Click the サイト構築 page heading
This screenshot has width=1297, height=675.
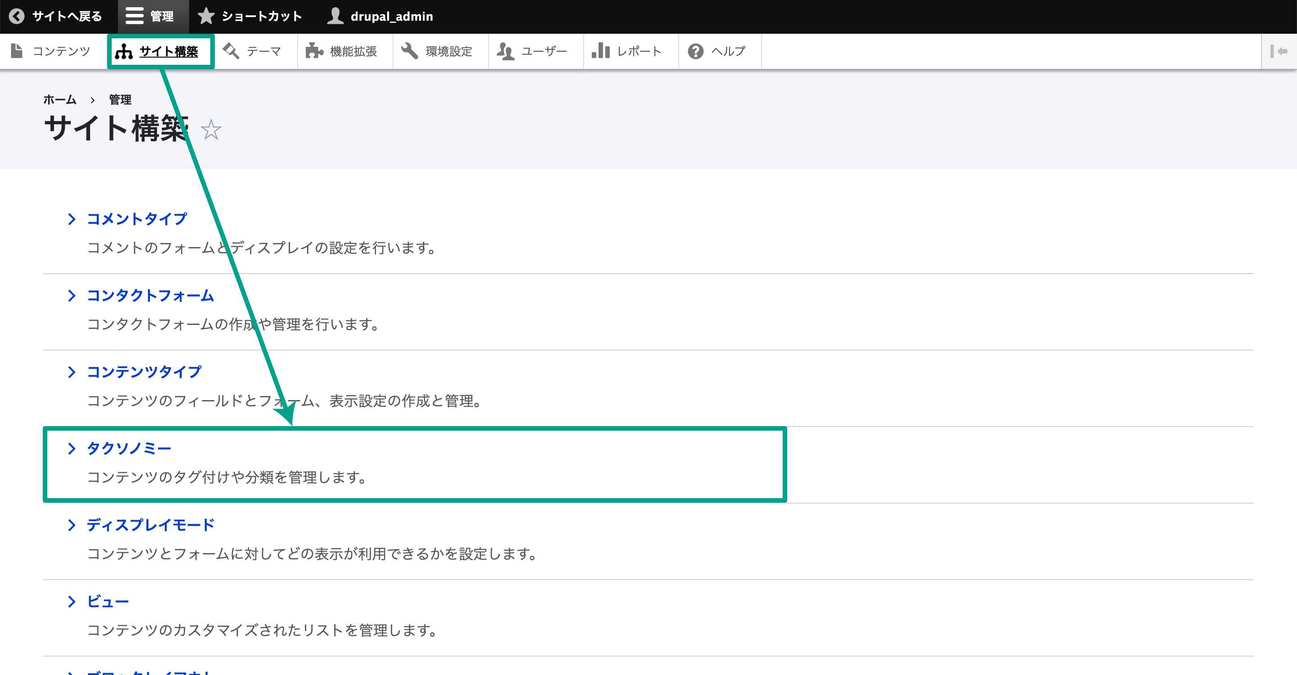116,129
